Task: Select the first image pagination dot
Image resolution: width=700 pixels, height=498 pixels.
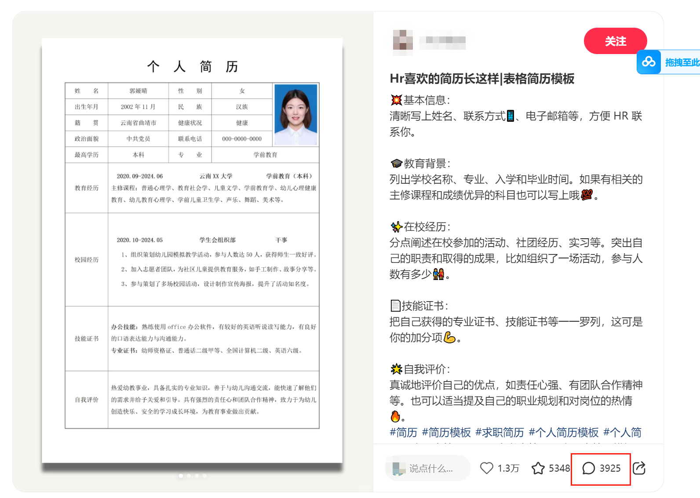Action: (x=181, y=476)
